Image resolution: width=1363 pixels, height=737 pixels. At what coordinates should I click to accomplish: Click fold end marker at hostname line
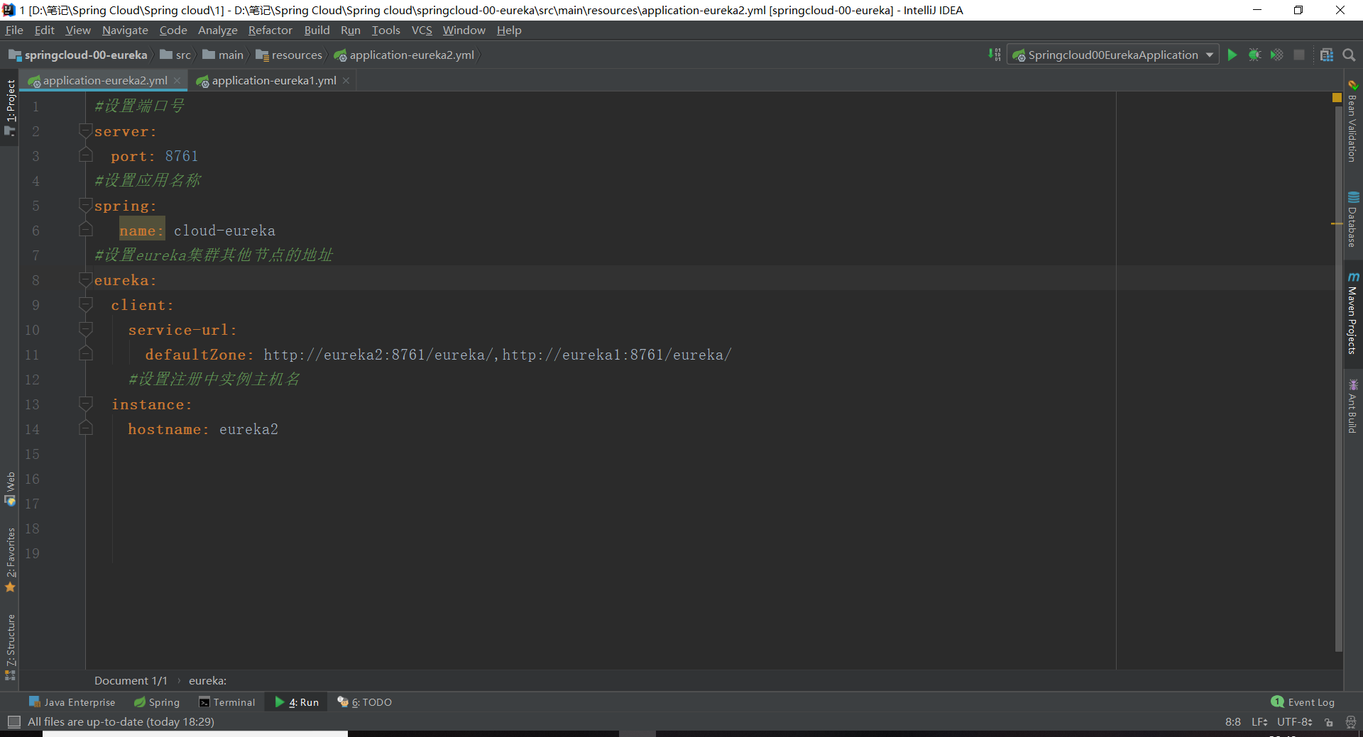(x=86, y=428)
